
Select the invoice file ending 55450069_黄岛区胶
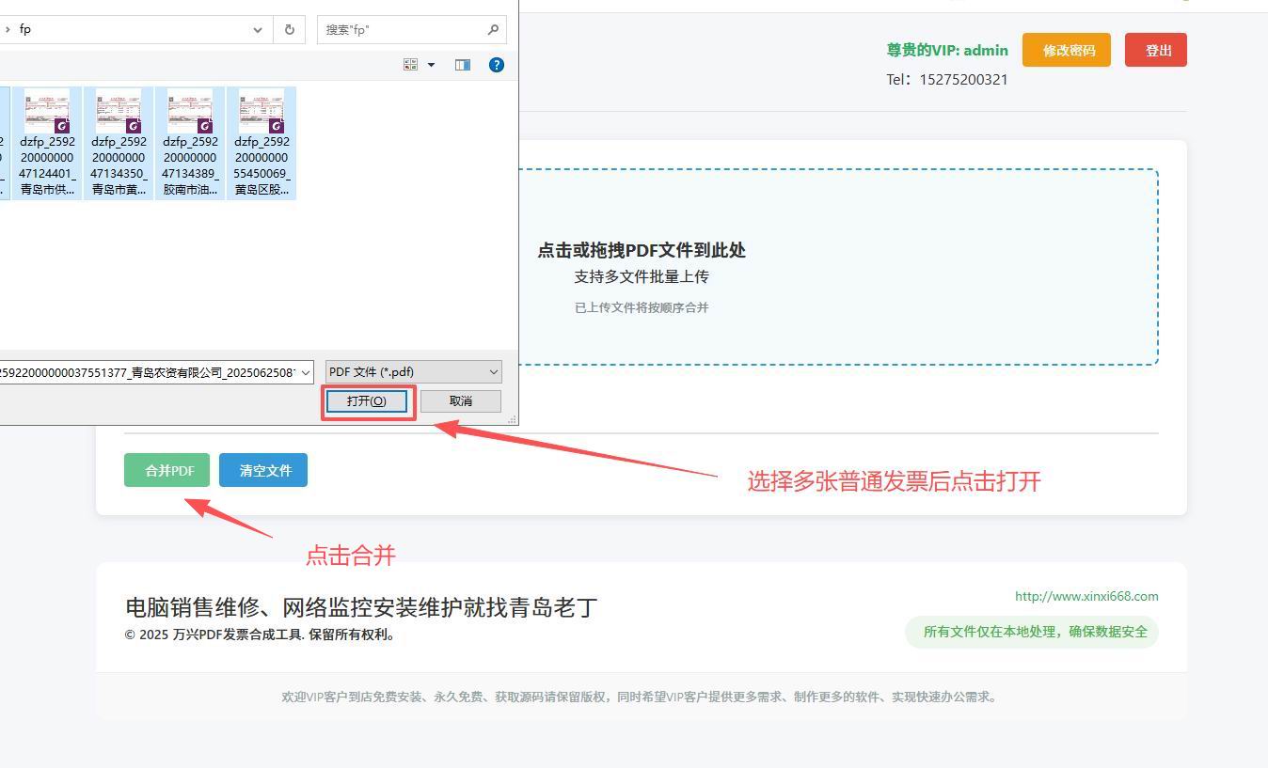point(262,143)
